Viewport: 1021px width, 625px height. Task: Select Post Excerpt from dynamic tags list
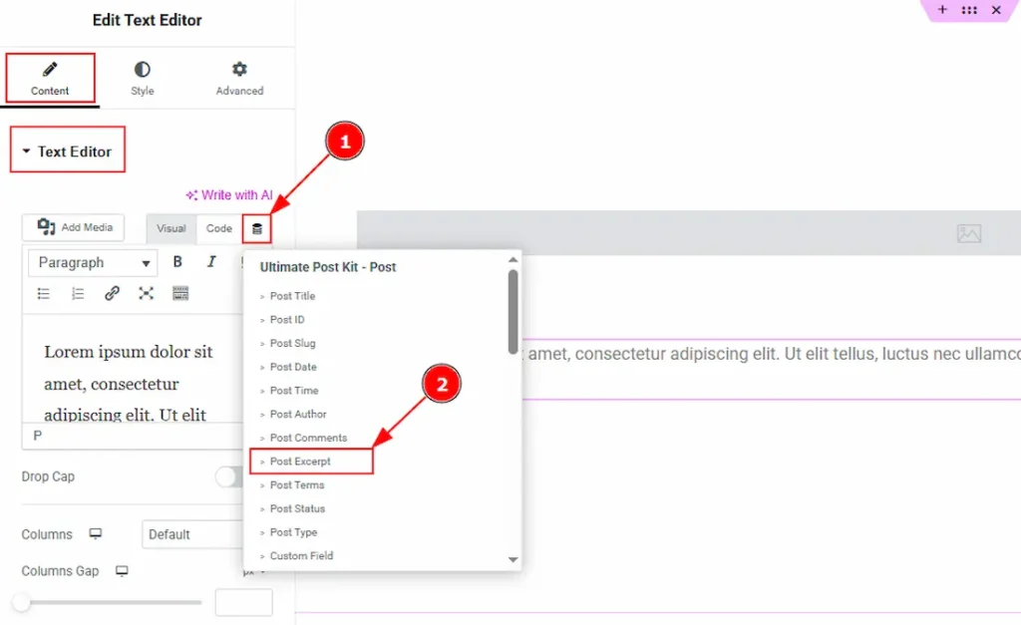[x=300, y=462]
